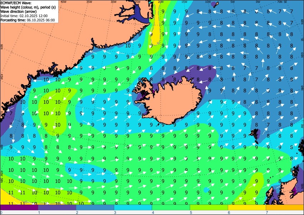This screenshot has height=215, width=304.
Task: Click the cyan 3–4 m legend swatch
Action: [x=133, y=208]
